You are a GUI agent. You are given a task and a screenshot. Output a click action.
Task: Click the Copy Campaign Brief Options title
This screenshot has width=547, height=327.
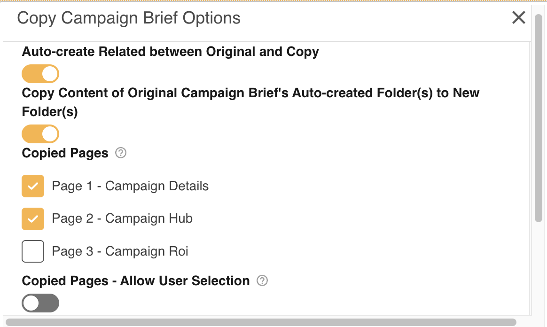pyautogui.click(x=129, y=18)
